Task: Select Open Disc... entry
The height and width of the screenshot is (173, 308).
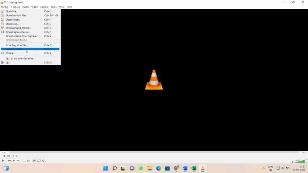Action: coord(30,24)
